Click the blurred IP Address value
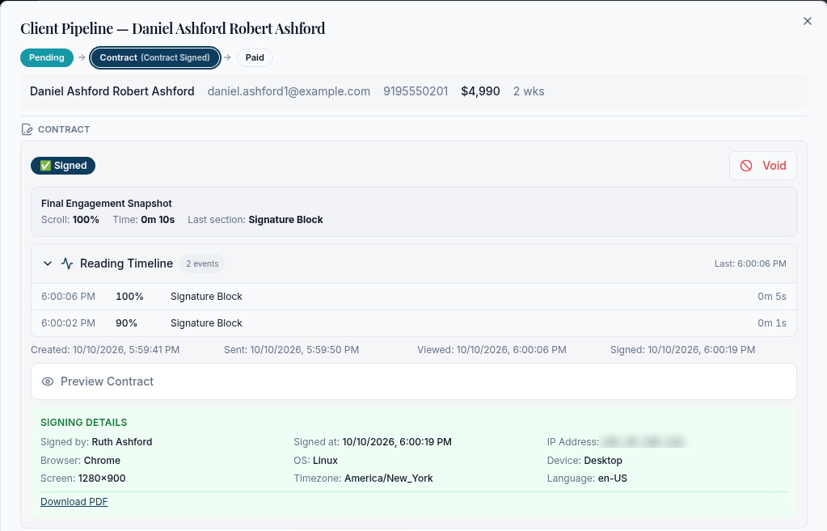This screenshot has width=827, height=531. pyautogui.click(x=643, y=441)
